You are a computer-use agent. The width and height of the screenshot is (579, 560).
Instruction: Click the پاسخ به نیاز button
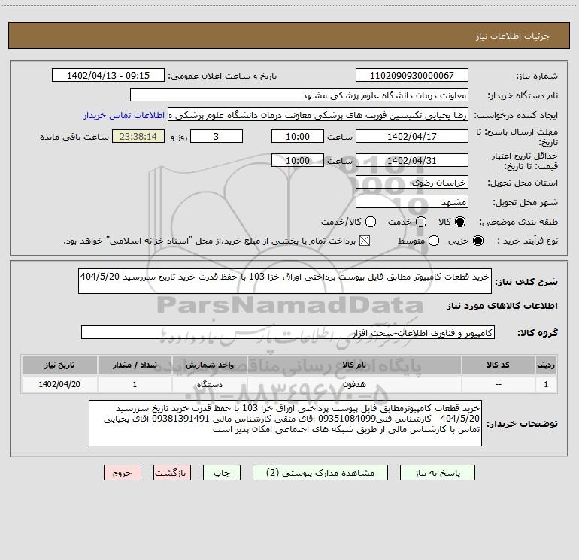coord(438,473)
